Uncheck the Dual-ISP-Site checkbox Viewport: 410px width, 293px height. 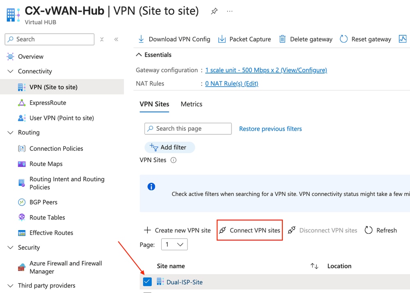pyautogui.click(x=147, y=282)
